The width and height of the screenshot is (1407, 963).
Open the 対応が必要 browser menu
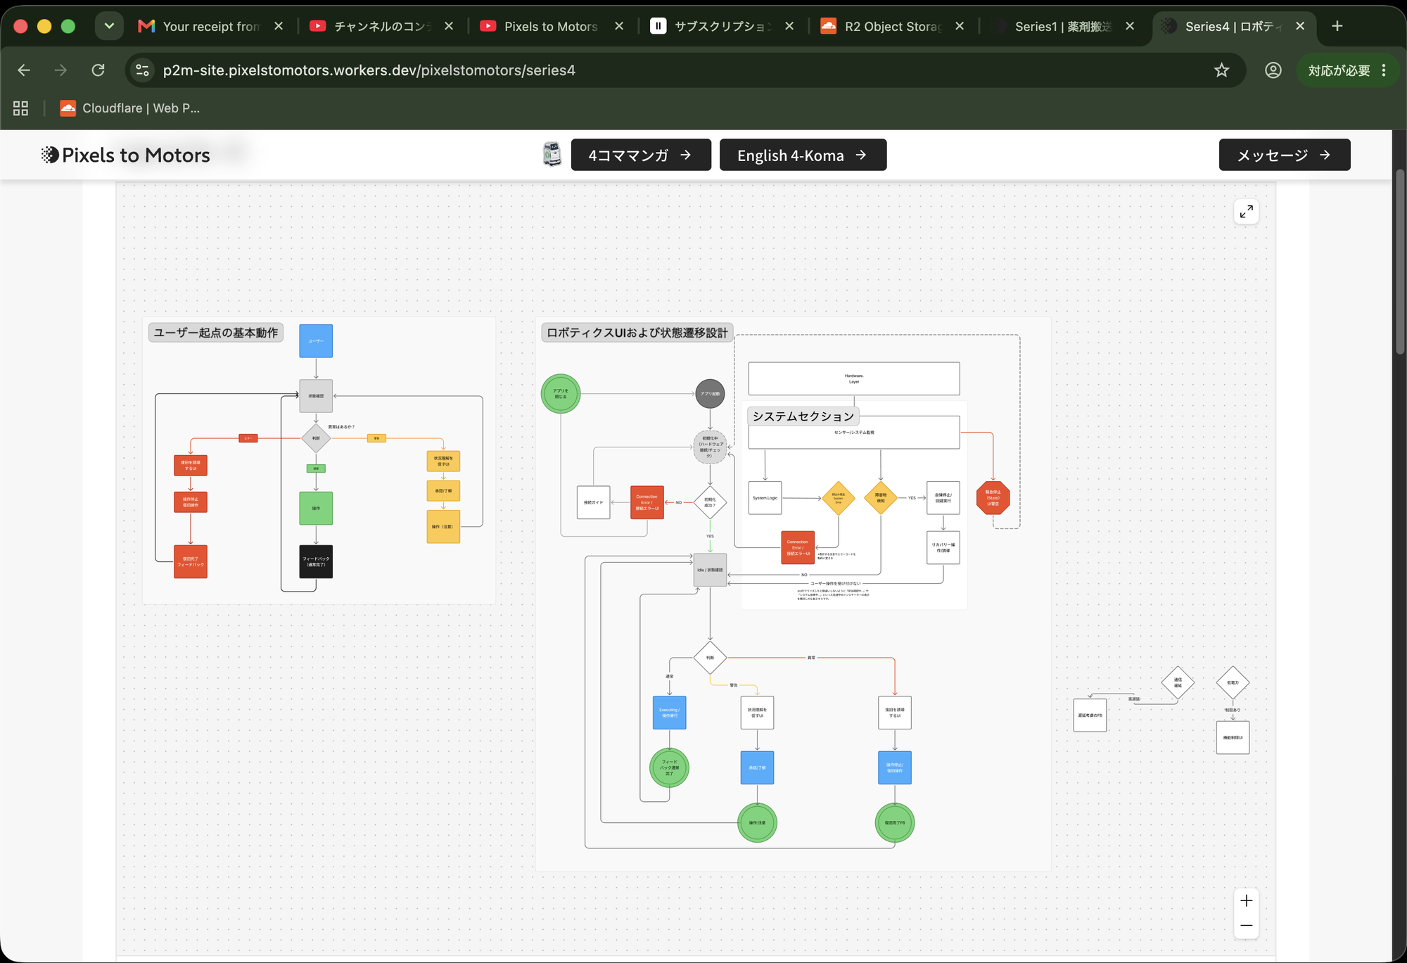pyautogui.click(x=1346, y=70)
